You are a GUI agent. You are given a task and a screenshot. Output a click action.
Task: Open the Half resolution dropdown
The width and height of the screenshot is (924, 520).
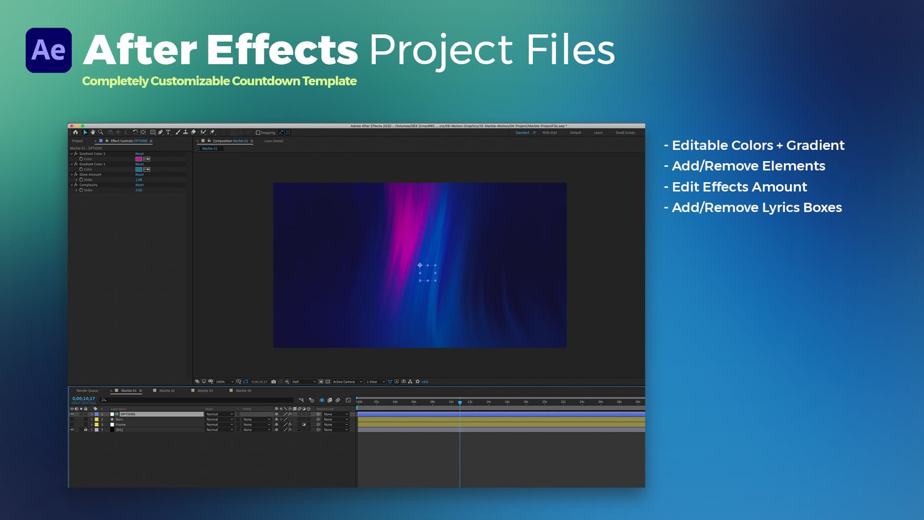[304, 382]
